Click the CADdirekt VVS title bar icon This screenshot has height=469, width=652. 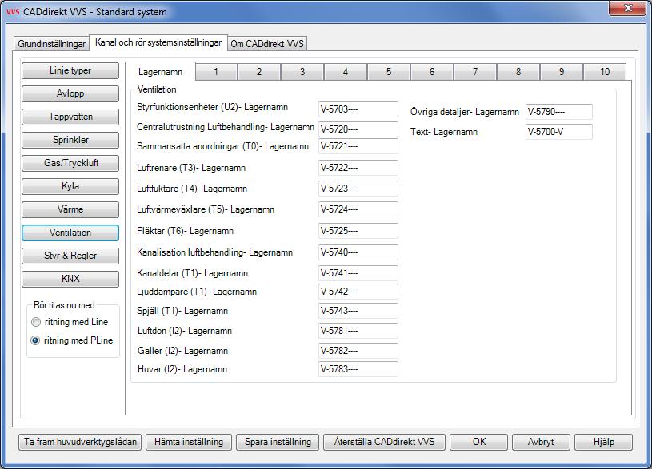point(13,12)
